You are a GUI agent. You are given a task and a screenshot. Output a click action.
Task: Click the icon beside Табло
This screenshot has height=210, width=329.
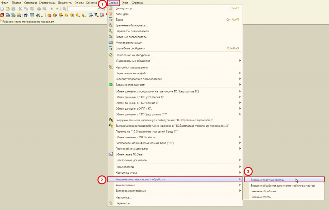click(x=111, y=20)
